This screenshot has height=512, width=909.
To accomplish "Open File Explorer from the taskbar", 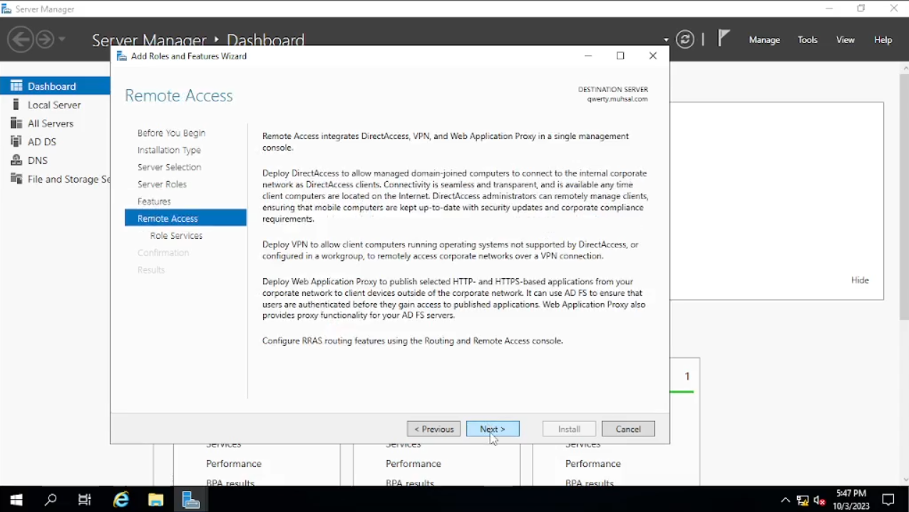I will (156, 499).
